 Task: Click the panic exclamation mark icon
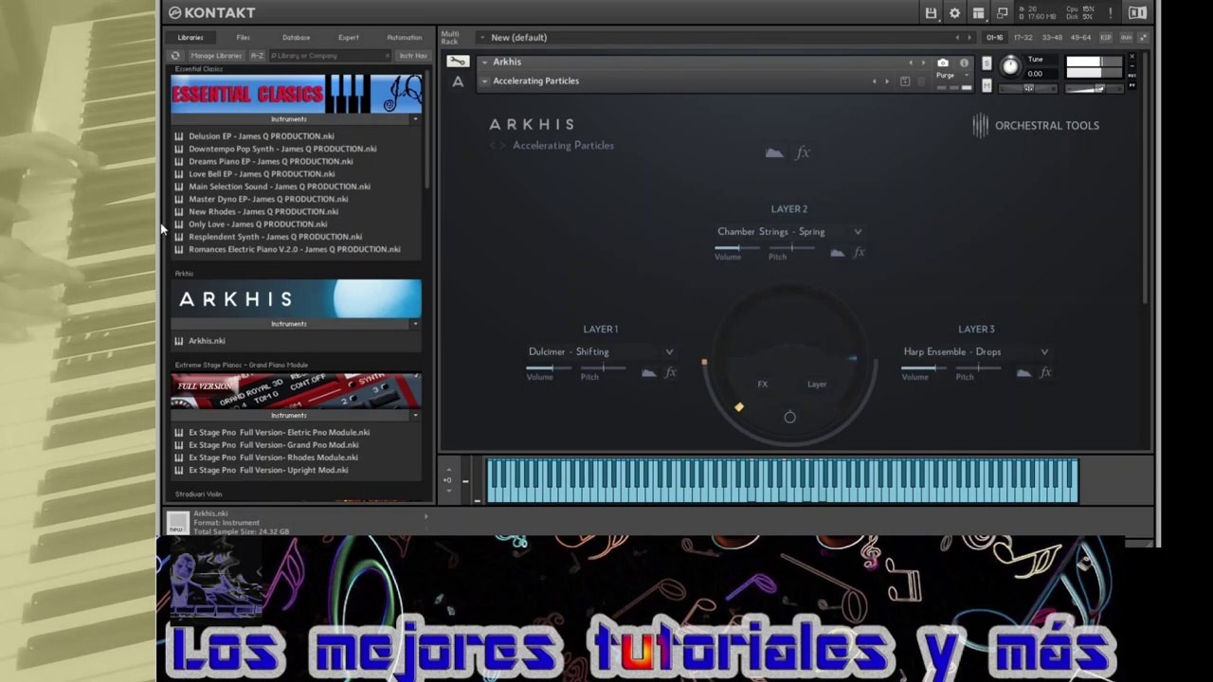(1111, 13)
